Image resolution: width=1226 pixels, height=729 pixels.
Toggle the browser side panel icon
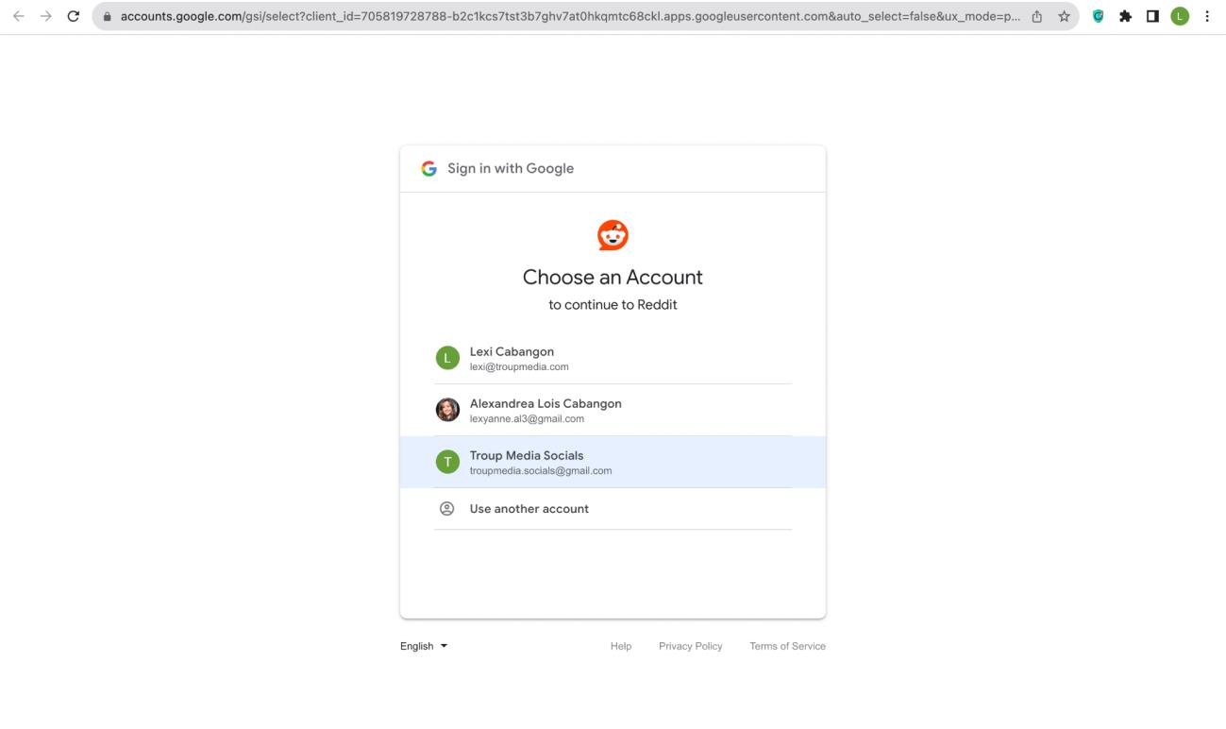click(1152, 16)
